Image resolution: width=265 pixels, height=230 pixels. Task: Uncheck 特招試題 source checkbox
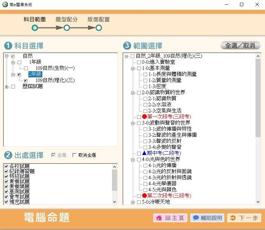(x=6, y=176)
